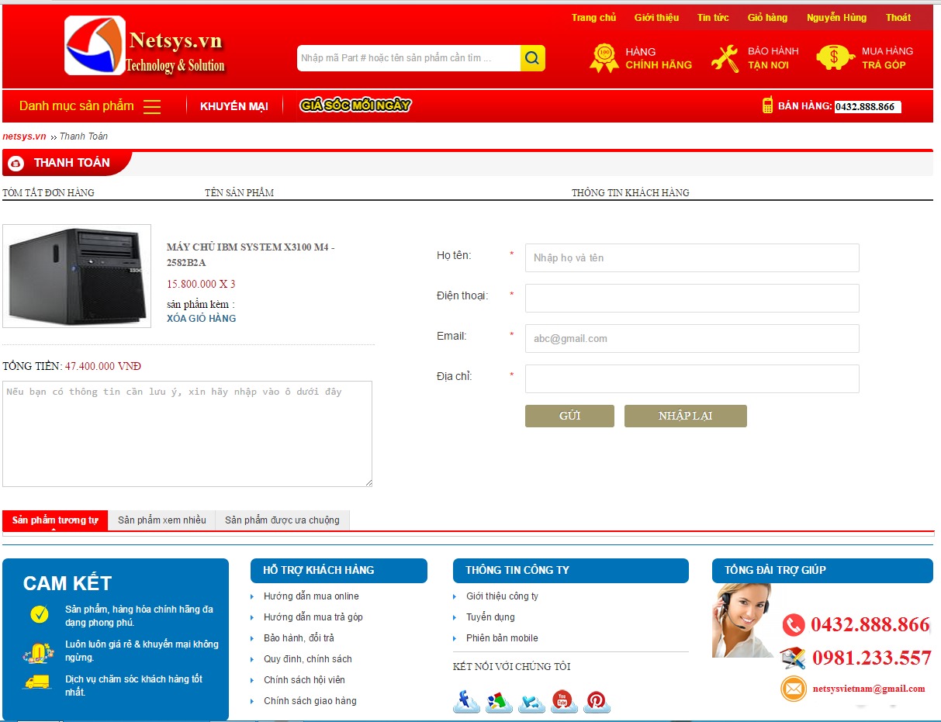Click the IBM server product thumbnail
Image resolution: width=941 pixels, height=722 pixels.
point(77,276)
